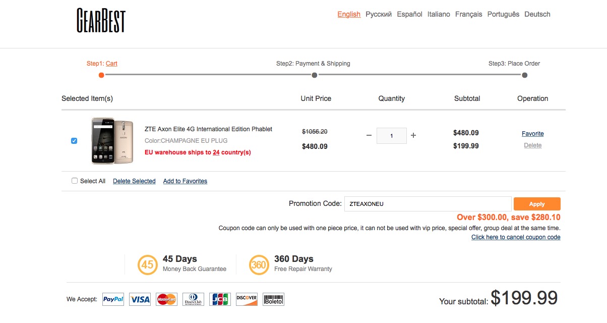The height and width of the screenshot is (323, 607).
Task: Check the Select All checkbox
Action: [75, 181]
